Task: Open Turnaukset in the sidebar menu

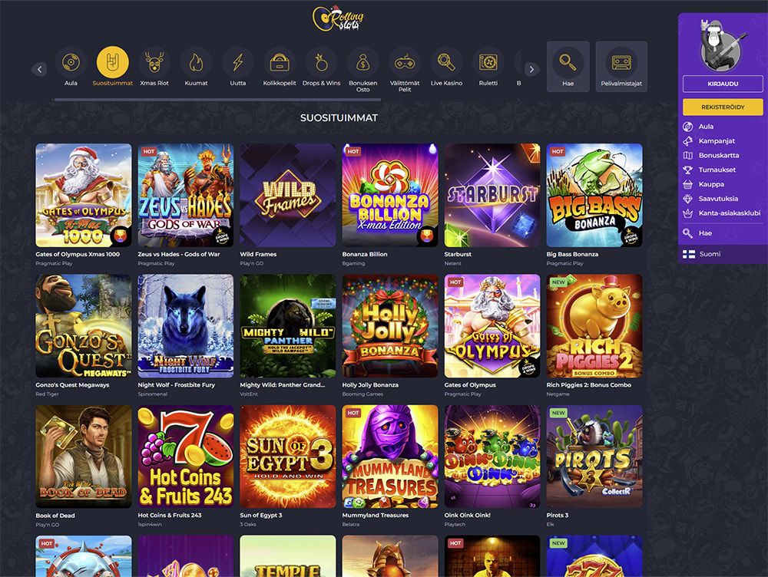Action: point(717,170)
